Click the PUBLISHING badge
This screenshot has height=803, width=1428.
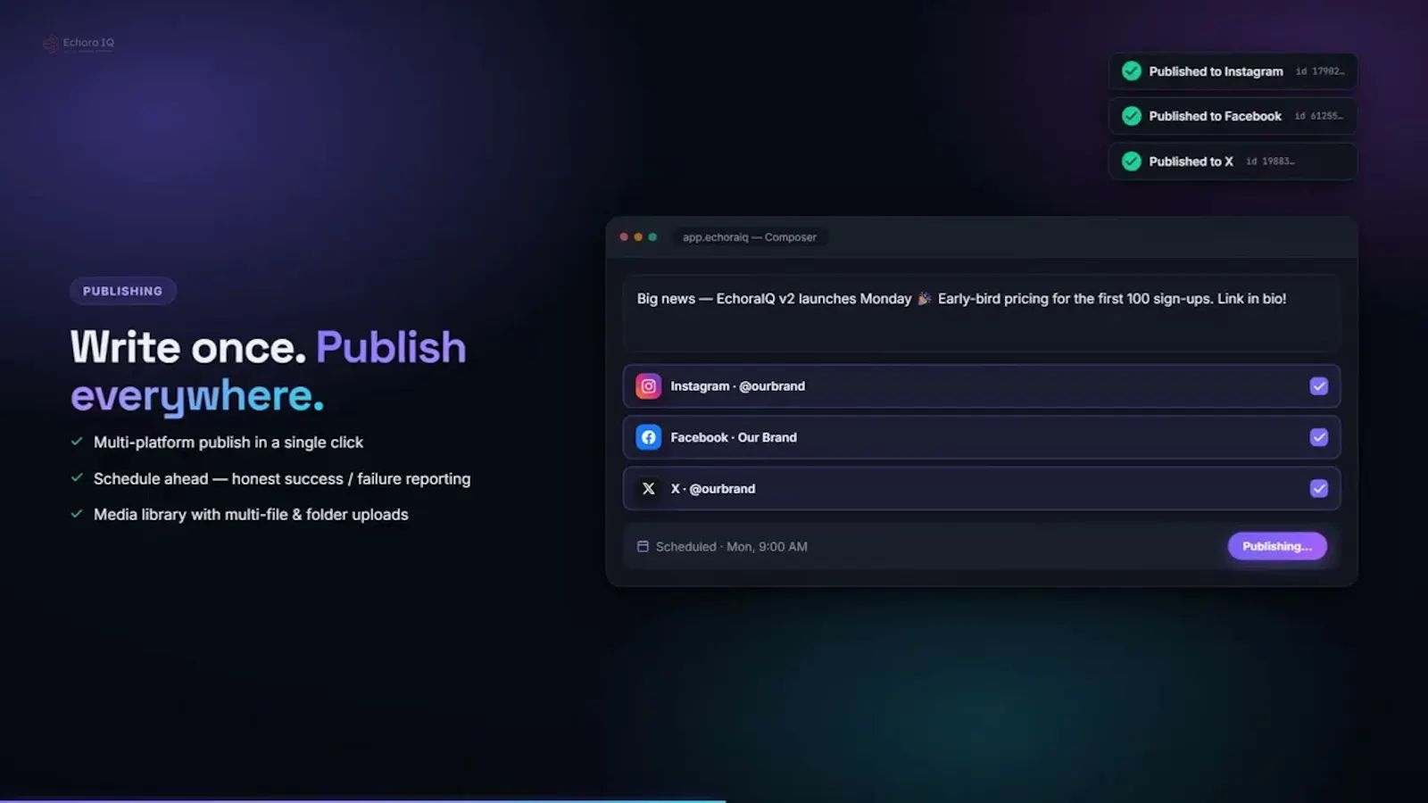[123, 291]
